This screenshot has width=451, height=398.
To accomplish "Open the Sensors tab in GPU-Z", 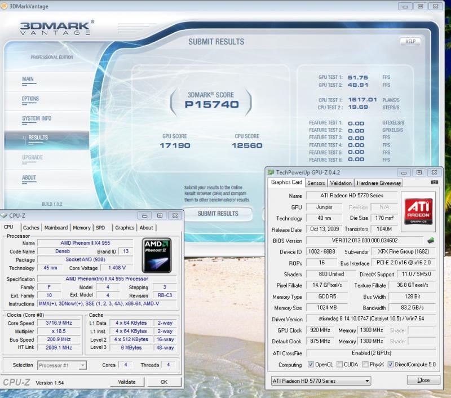I will [x=316, y=183].
